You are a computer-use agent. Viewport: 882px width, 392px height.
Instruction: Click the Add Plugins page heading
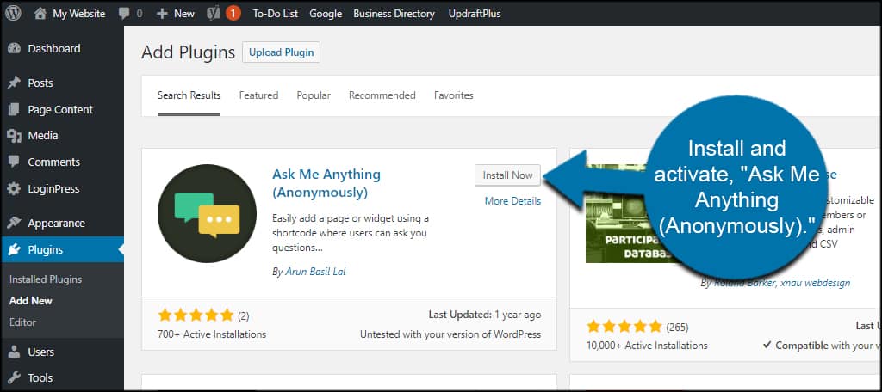188,52
